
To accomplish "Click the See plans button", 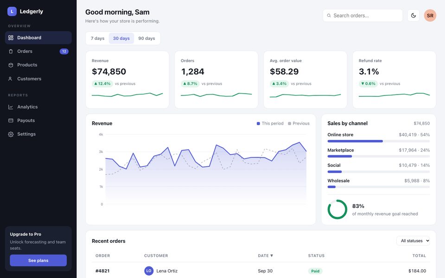I will [38, 260].
